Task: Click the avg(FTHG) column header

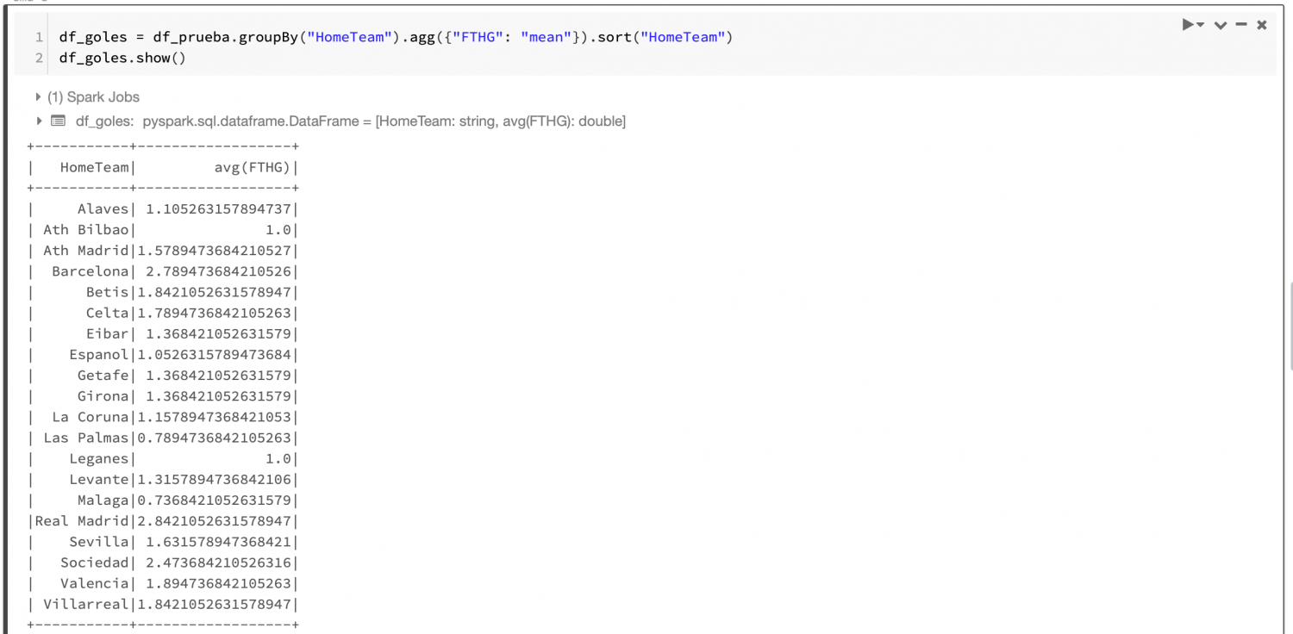Action: 253,167
